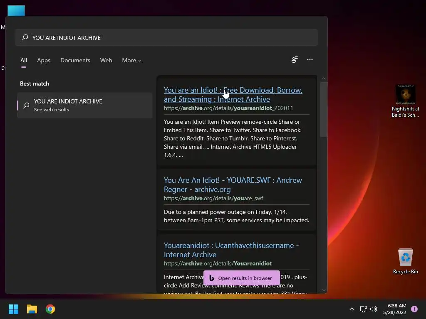Show hidden icons in the system tray
This screenshot has width=426, height=319.
coord(352,309)
